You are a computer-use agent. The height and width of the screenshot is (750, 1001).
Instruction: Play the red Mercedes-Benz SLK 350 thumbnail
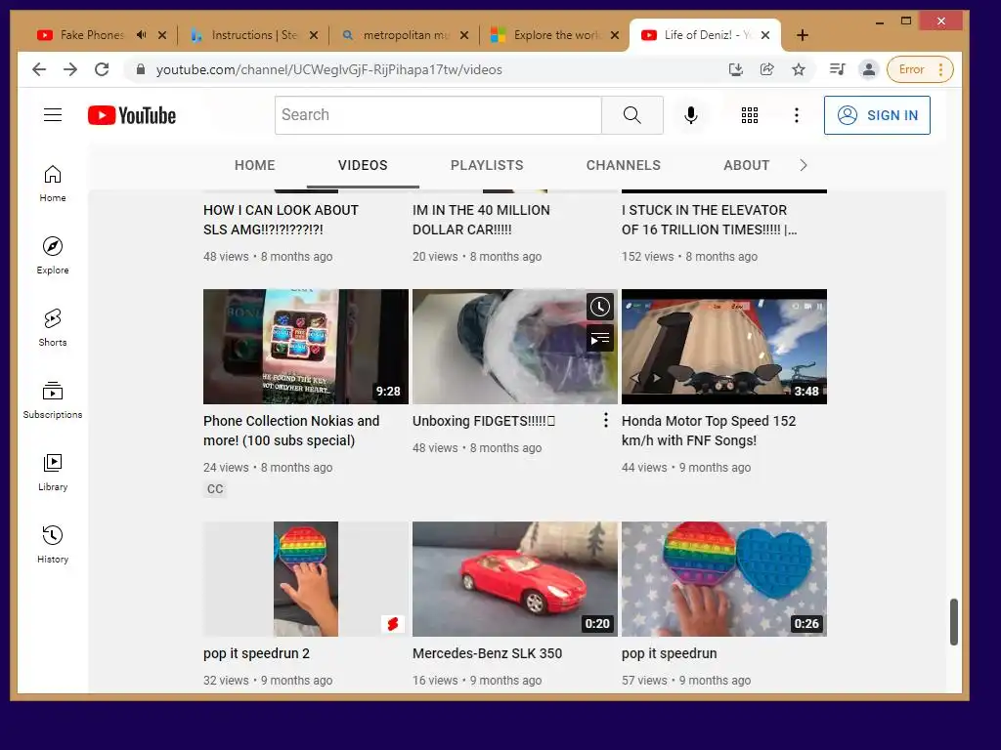[514, 579]
